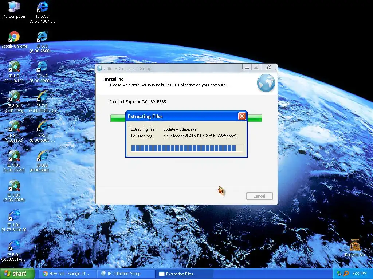
Task: Switch to IE Collection Setup taskbar item
Action: tap(126, 274)
